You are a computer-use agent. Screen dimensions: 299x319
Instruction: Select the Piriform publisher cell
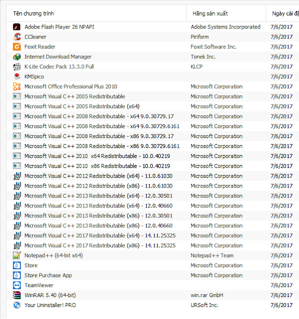coord(200,37)
